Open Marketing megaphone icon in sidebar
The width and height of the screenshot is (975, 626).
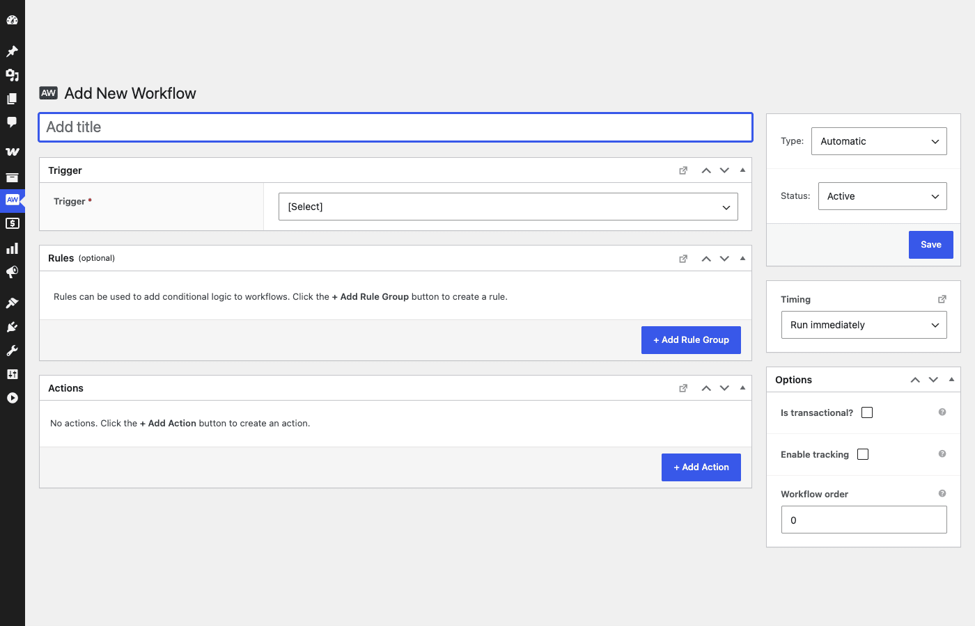coord(12,272)
